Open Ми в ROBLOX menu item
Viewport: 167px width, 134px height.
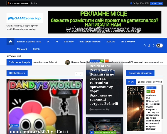click(128, 42)
